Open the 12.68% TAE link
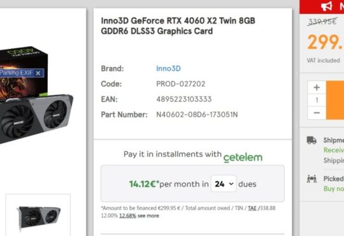The width and height of the screenshot is (344, 236). [127, 216]
